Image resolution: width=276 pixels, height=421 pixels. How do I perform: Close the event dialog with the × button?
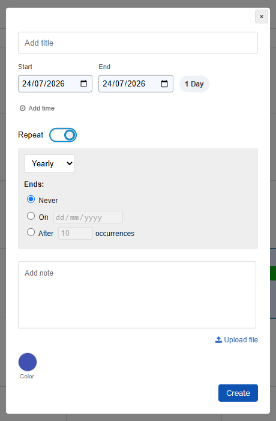point(262,17)
